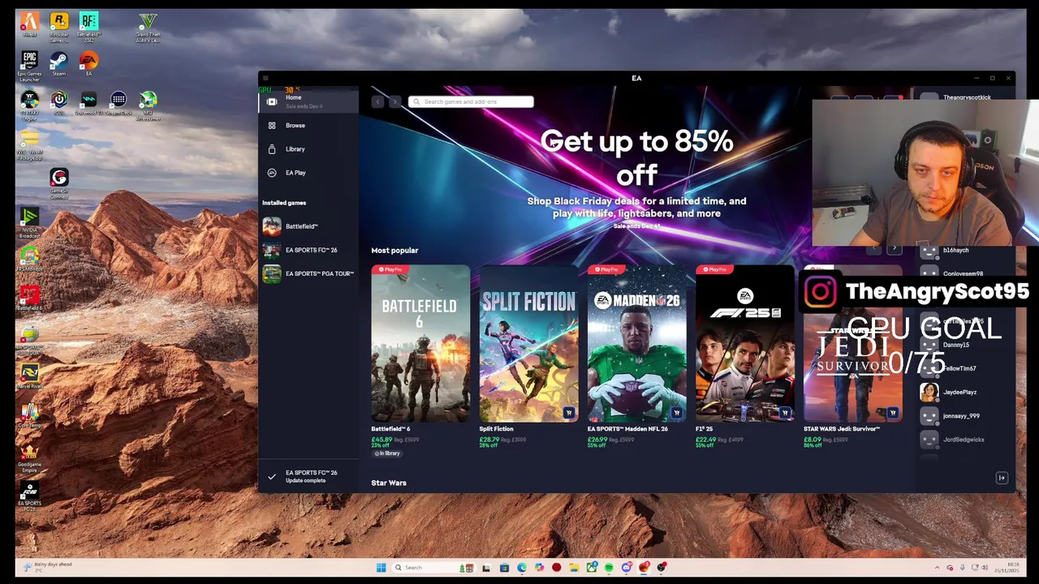Select friend JordSedgwickx in friends list
Image resolution: width=1039 pixels, height=584 pixels.
pos(962,440)
